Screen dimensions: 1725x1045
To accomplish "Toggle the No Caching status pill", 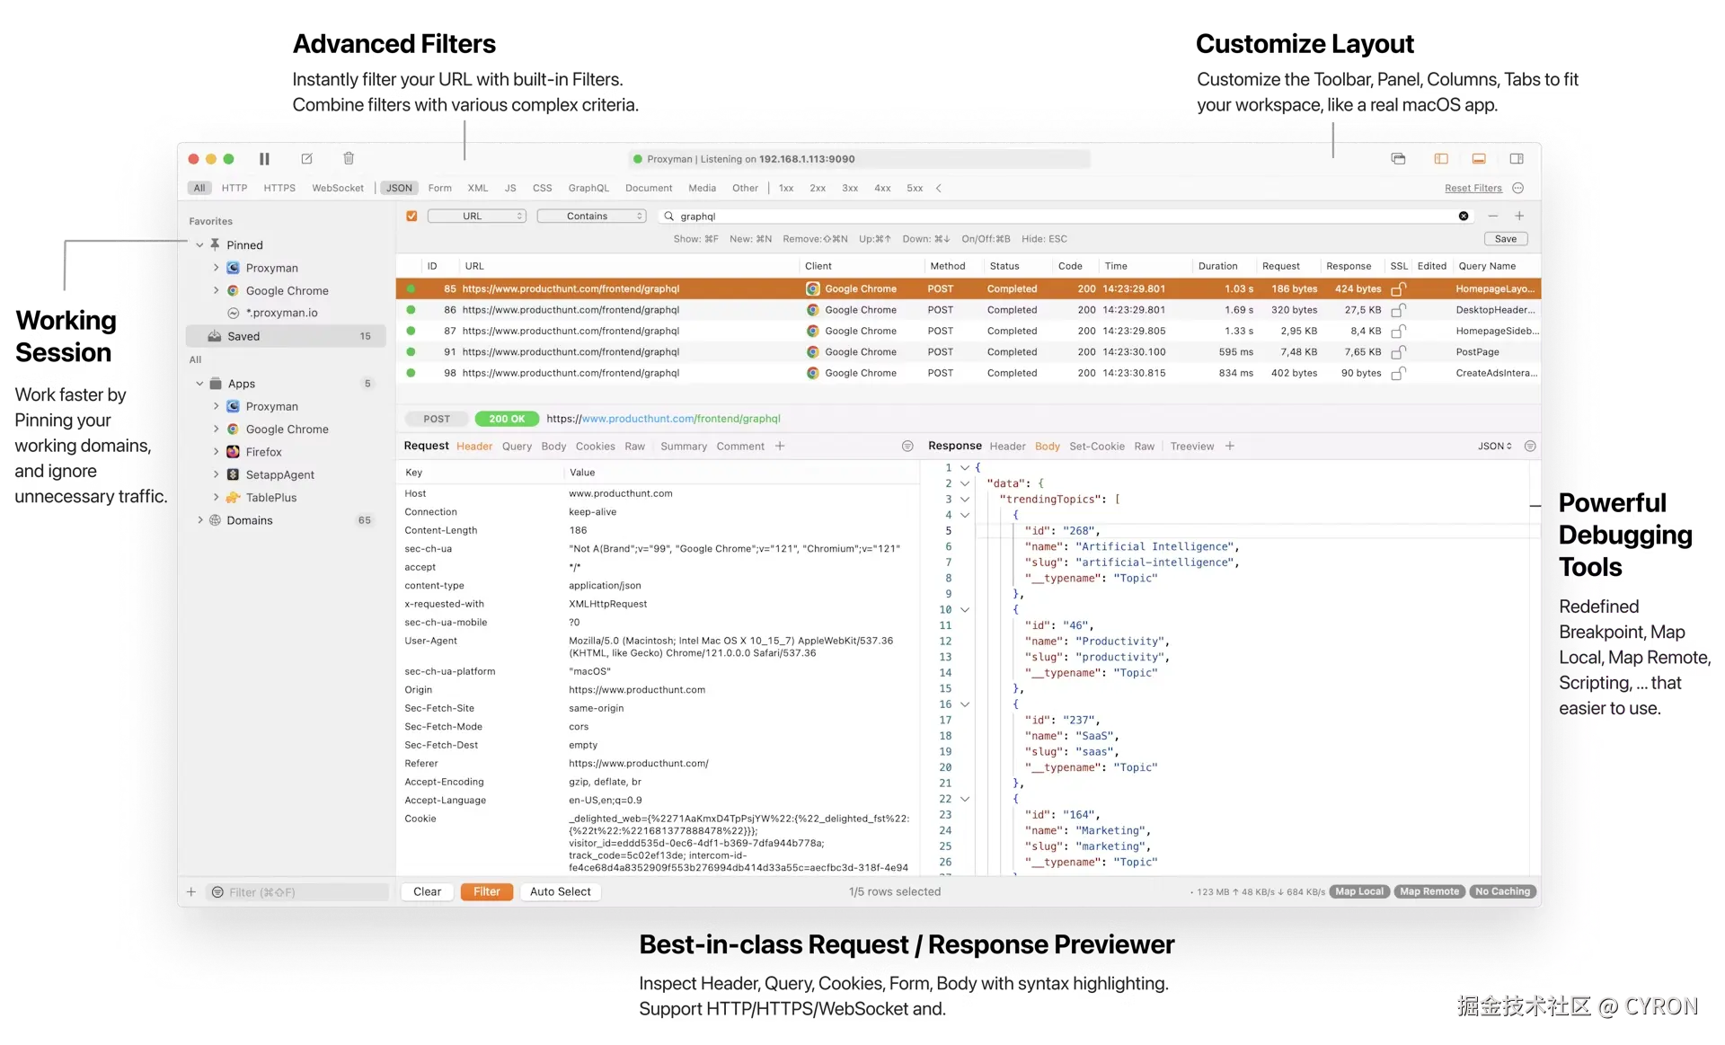I will point(1502,891).
